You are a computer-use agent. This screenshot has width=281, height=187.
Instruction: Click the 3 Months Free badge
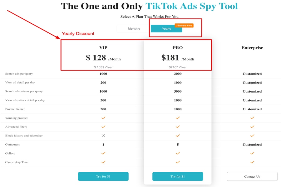tap(184, 26)
